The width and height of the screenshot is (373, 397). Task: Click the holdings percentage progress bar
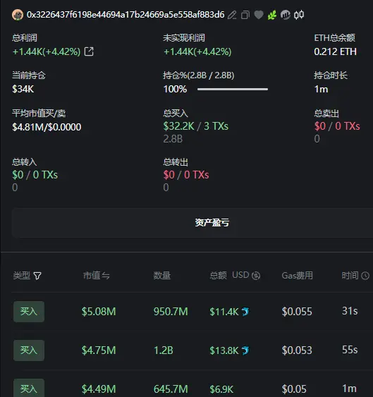(x=233, y=89)
